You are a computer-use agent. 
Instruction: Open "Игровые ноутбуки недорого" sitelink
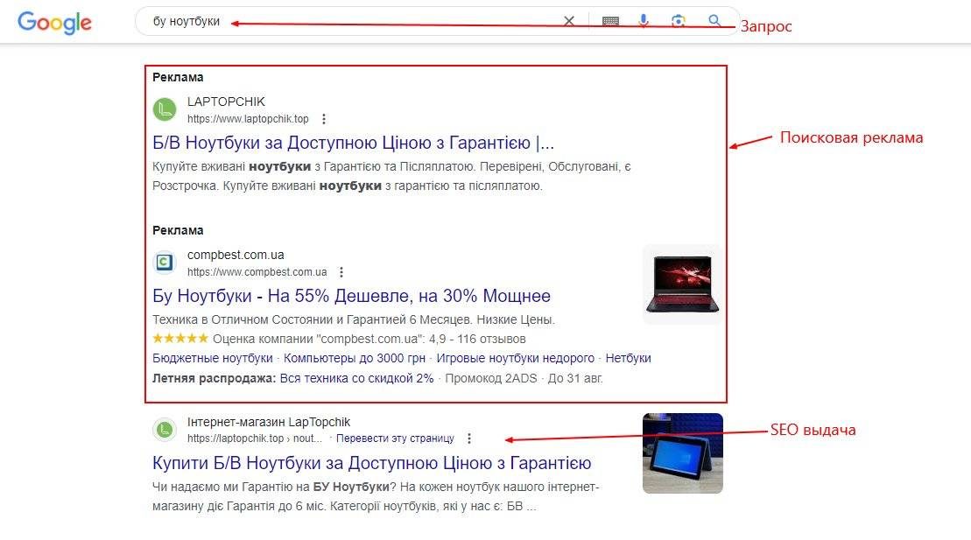pyautogui.click(x=515, y=359)
